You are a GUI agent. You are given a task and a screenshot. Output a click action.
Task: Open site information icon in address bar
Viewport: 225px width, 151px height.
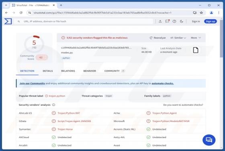30,13
